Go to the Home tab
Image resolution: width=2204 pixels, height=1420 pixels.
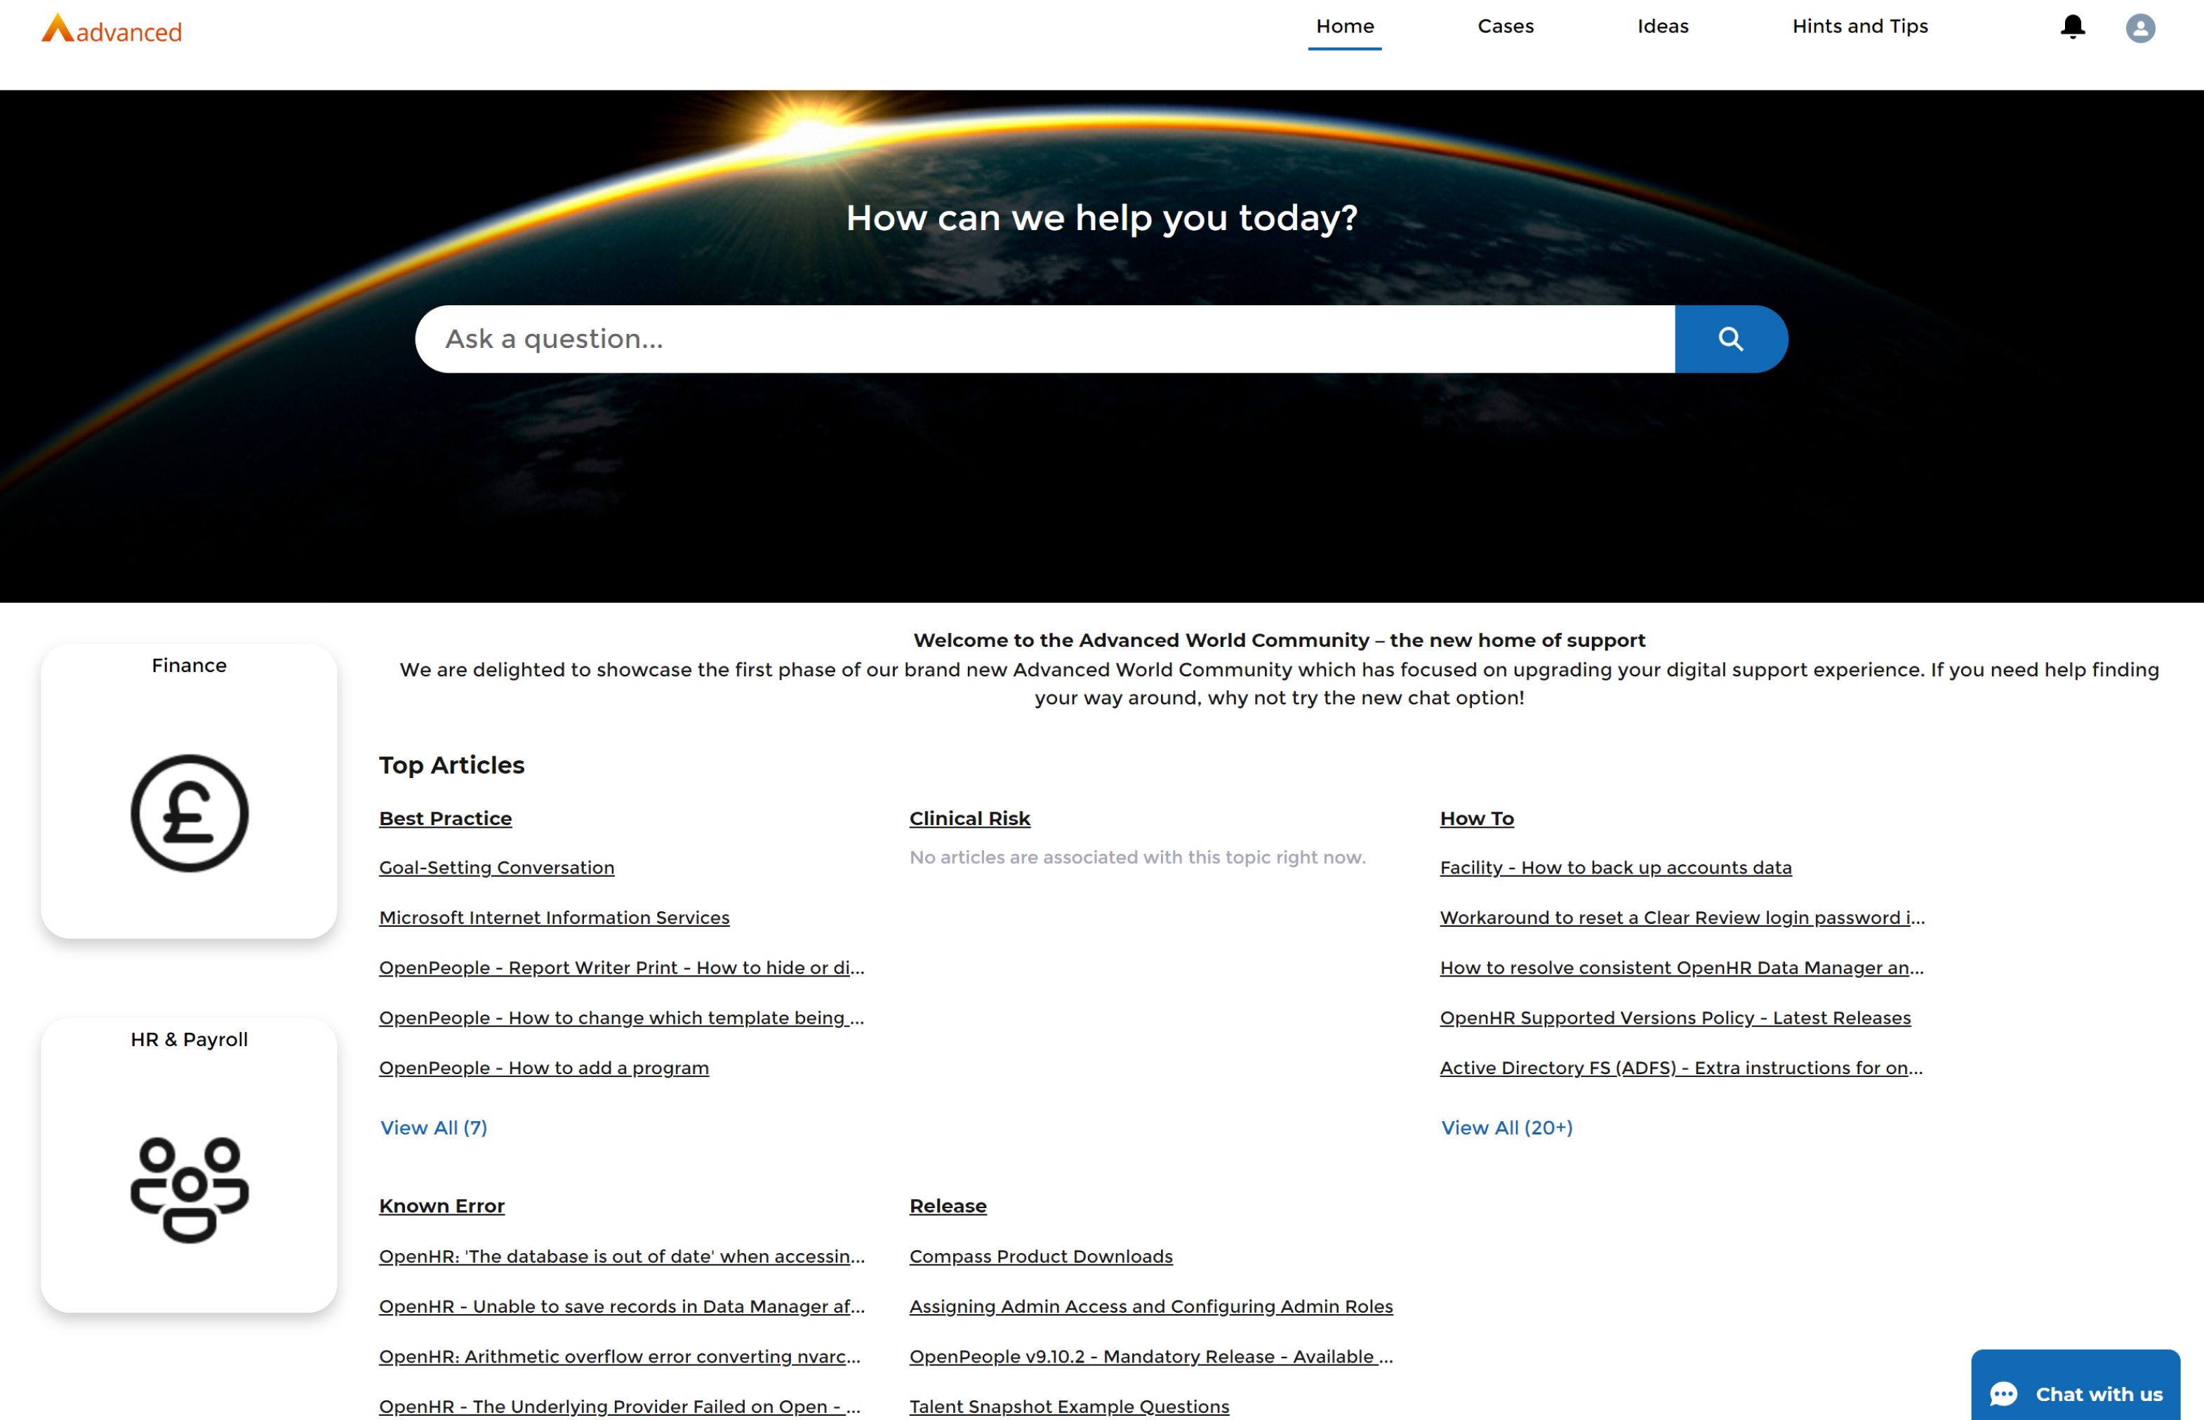[x=1344, y=27]
